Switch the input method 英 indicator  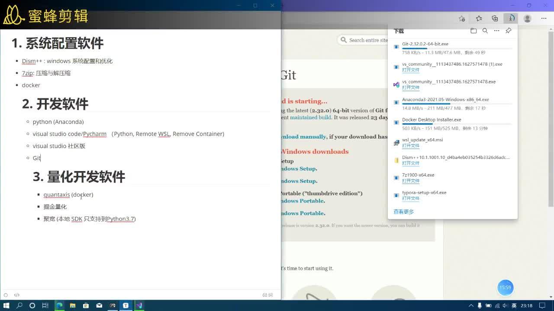(514, 306)
